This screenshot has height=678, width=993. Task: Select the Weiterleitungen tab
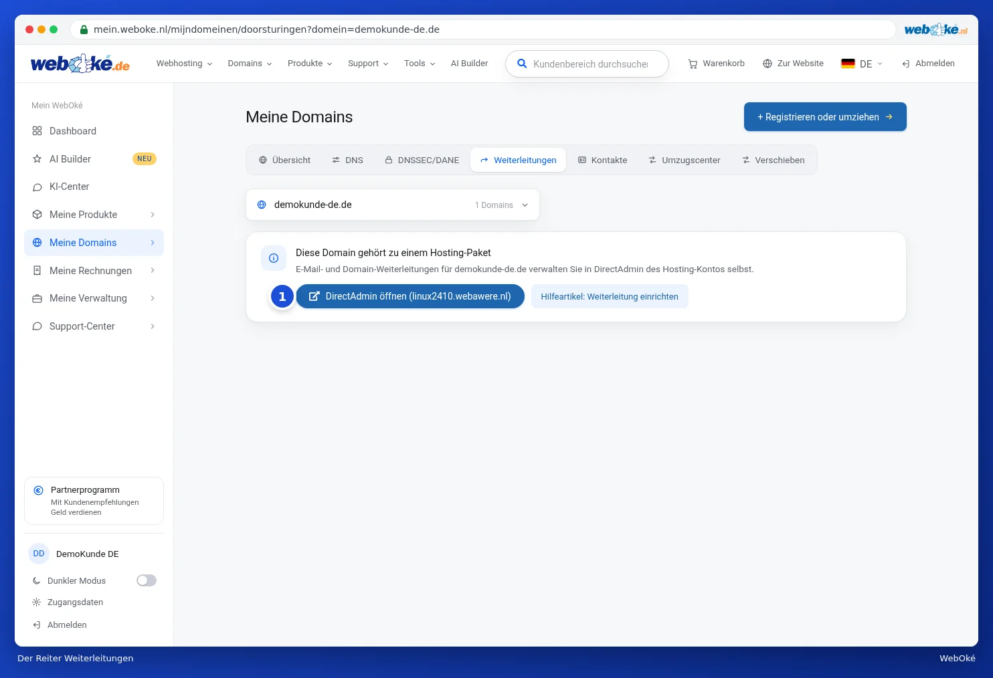(x=518, y=160)
